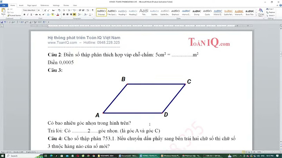Open numbered list dropdown
The image size is (282, 158).
coord(71,11)
